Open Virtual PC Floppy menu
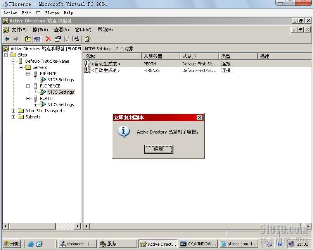Viewport: 313px width, 250px height. click(52, 13)
